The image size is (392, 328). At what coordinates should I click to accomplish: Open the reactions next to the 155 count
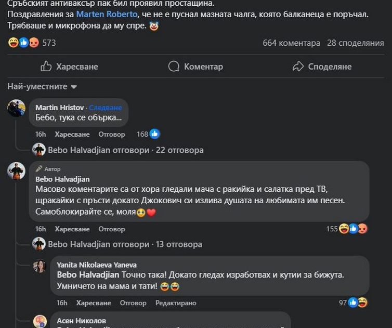[x=353, y=229]
